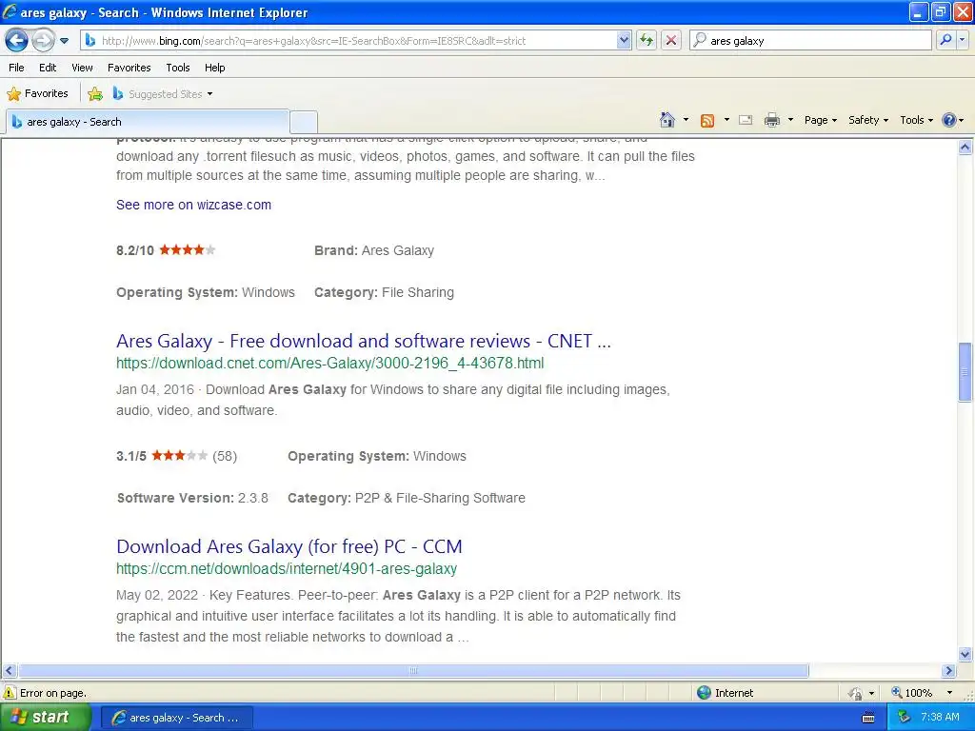Click the Error on page warning icon
Viewport: 975px width, 731px height.
coord(10,693)
